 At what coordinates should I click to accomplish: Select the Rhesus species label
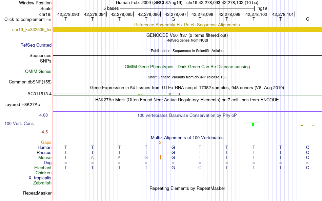44,152
